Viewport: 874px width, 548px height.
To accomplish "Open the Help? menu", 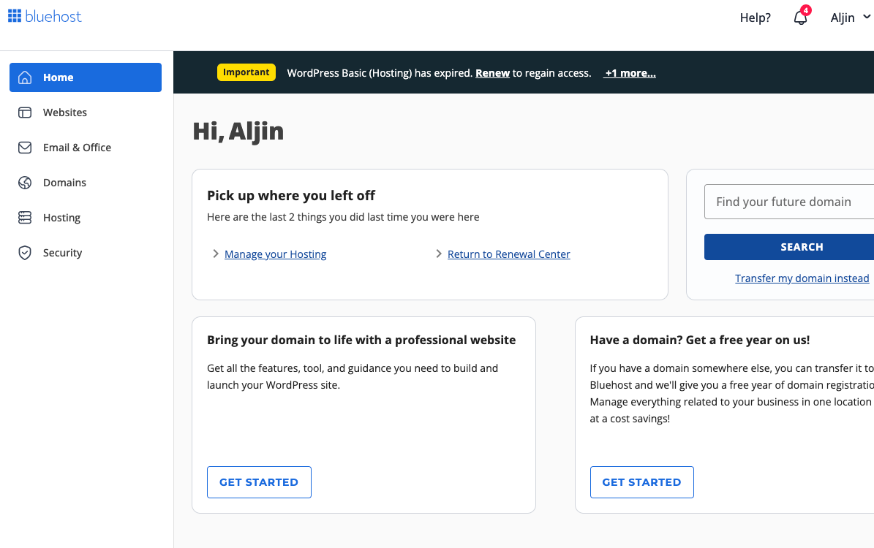I will [755, 17].
